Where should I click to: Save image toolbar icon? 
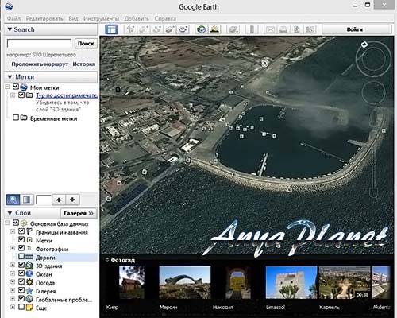point(297,29)
